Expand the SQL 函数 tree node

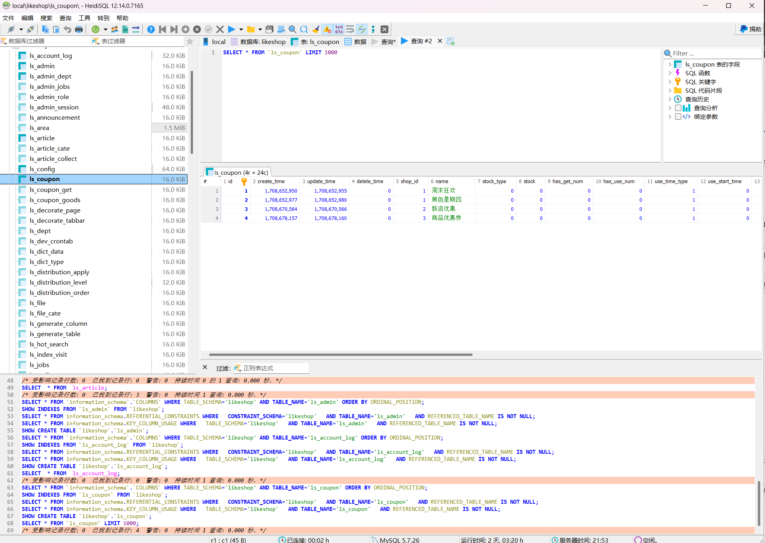[670, 73]
